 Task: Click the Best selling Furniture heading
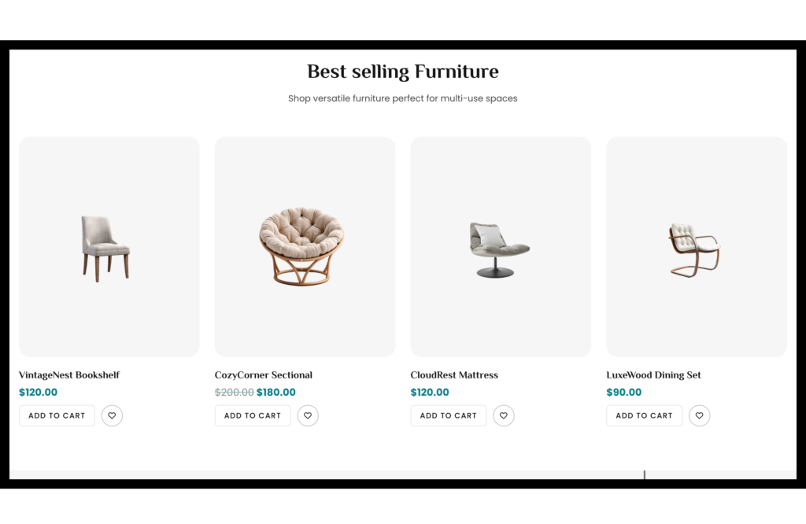[x=402, y=72]
